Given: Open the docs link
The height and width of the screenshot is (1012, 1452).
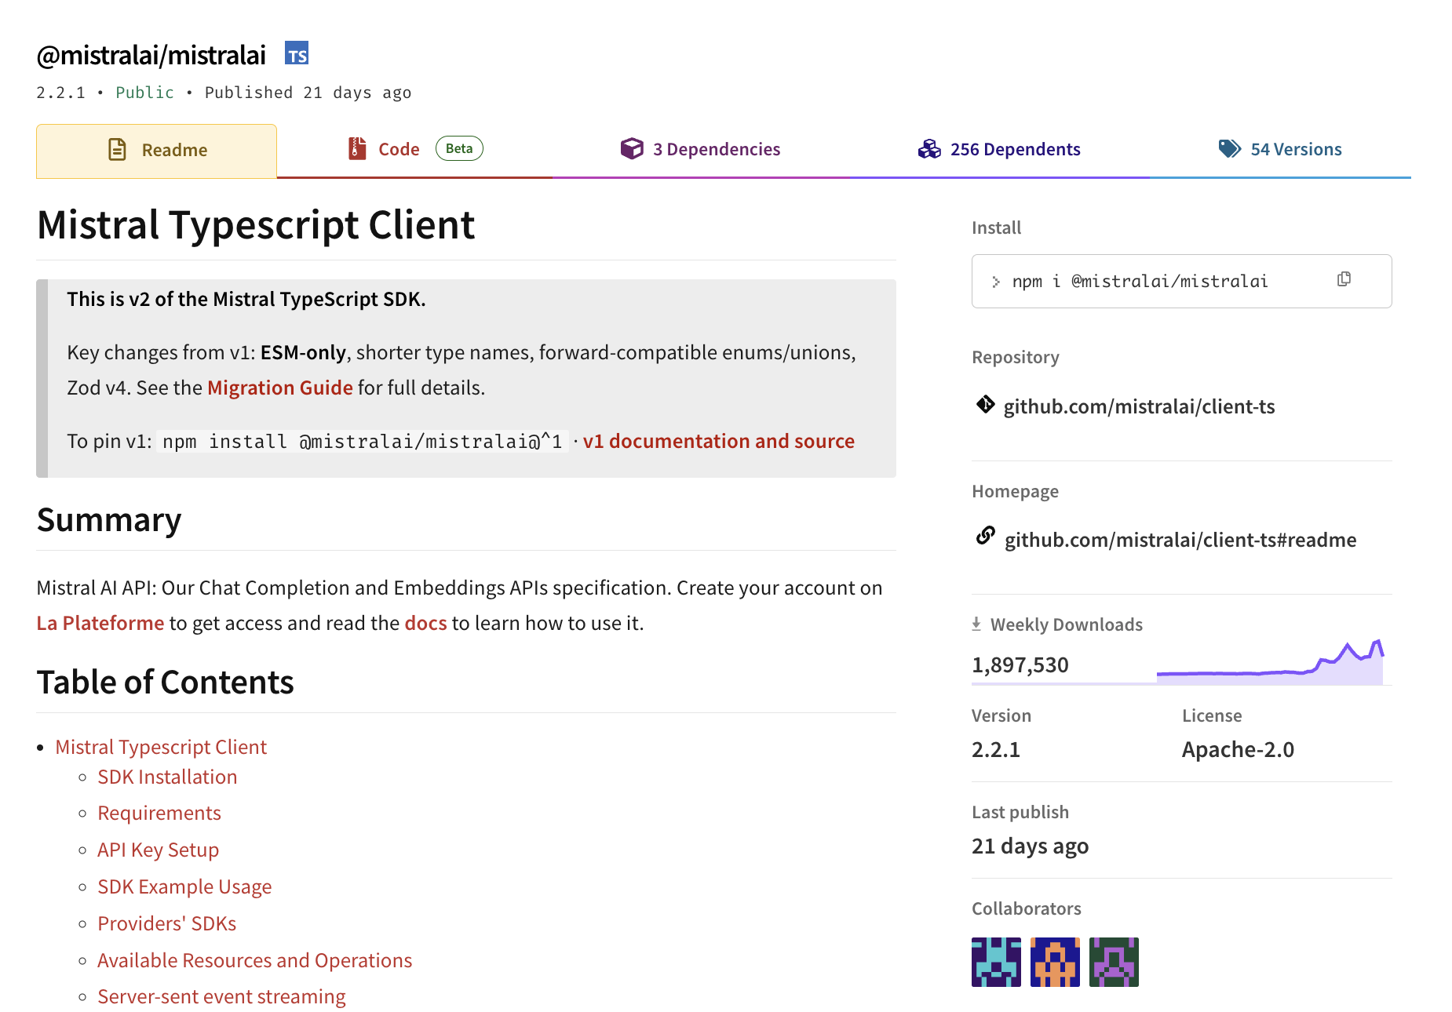Looking at the screenshot, I should pyautogui.click(x=425, y=623).
